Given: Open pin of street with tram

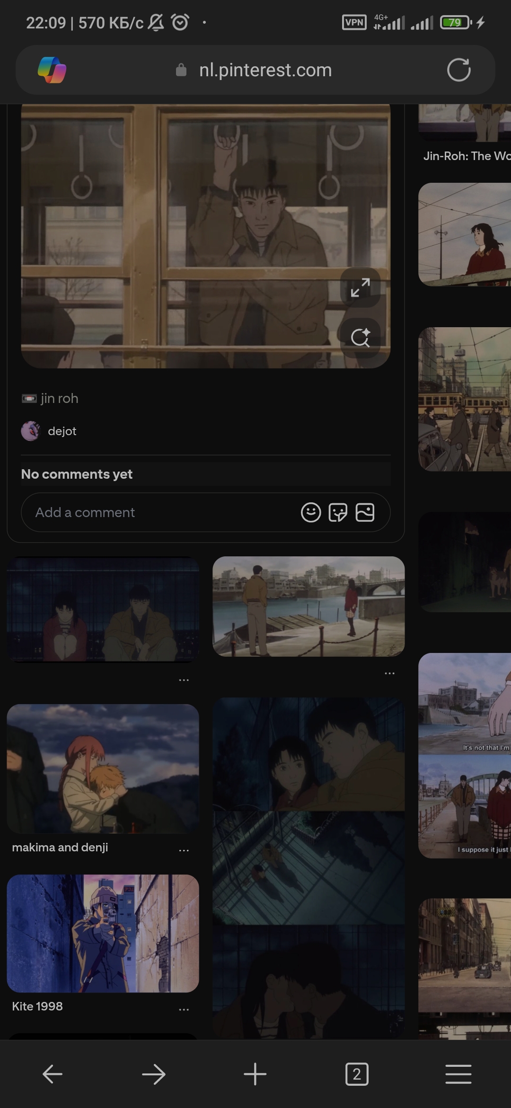Looking at the screenshot, I should (465, 399).
